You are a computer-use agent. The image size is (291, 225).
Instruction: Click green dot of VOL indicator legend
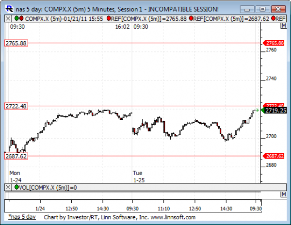point(16,187)
